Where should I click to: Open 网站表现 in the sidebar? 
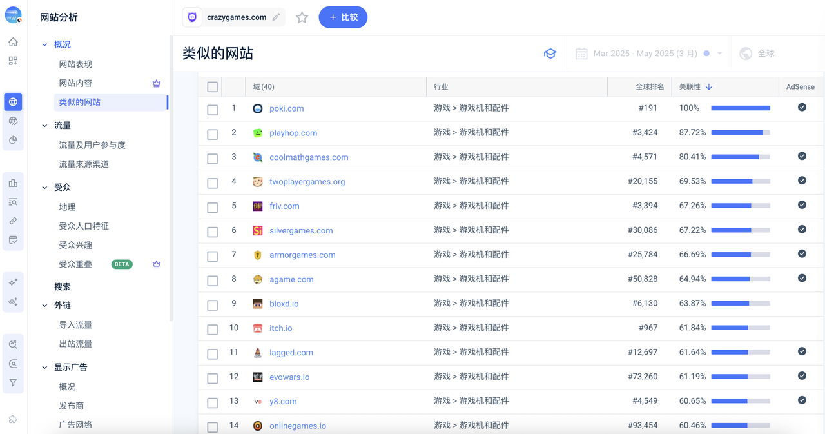(75, 64)
